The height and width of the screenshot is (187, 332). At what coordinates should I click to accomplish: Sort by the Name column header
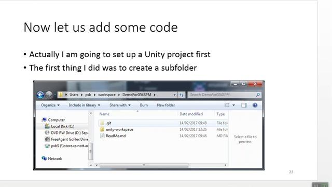[x=104, y=114]
